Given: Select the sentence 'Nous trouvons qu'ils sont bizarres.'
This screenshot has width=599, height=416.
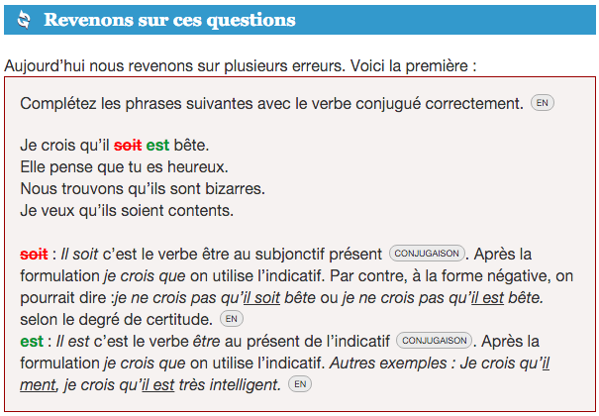Looking at the screenshot, I should click(x=143, y=189).
